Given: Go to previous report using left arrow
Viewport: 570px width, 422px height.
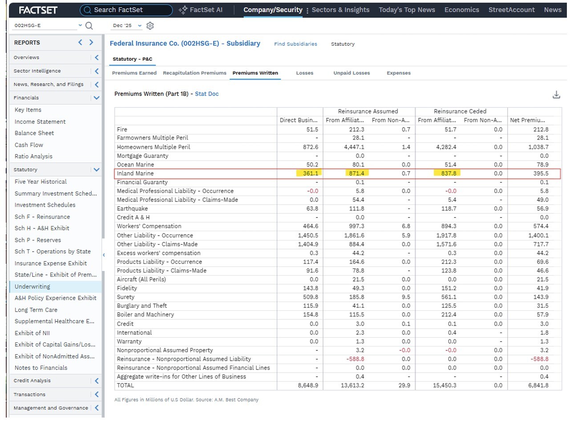Looking at the screenshot, I should point(80,43).
